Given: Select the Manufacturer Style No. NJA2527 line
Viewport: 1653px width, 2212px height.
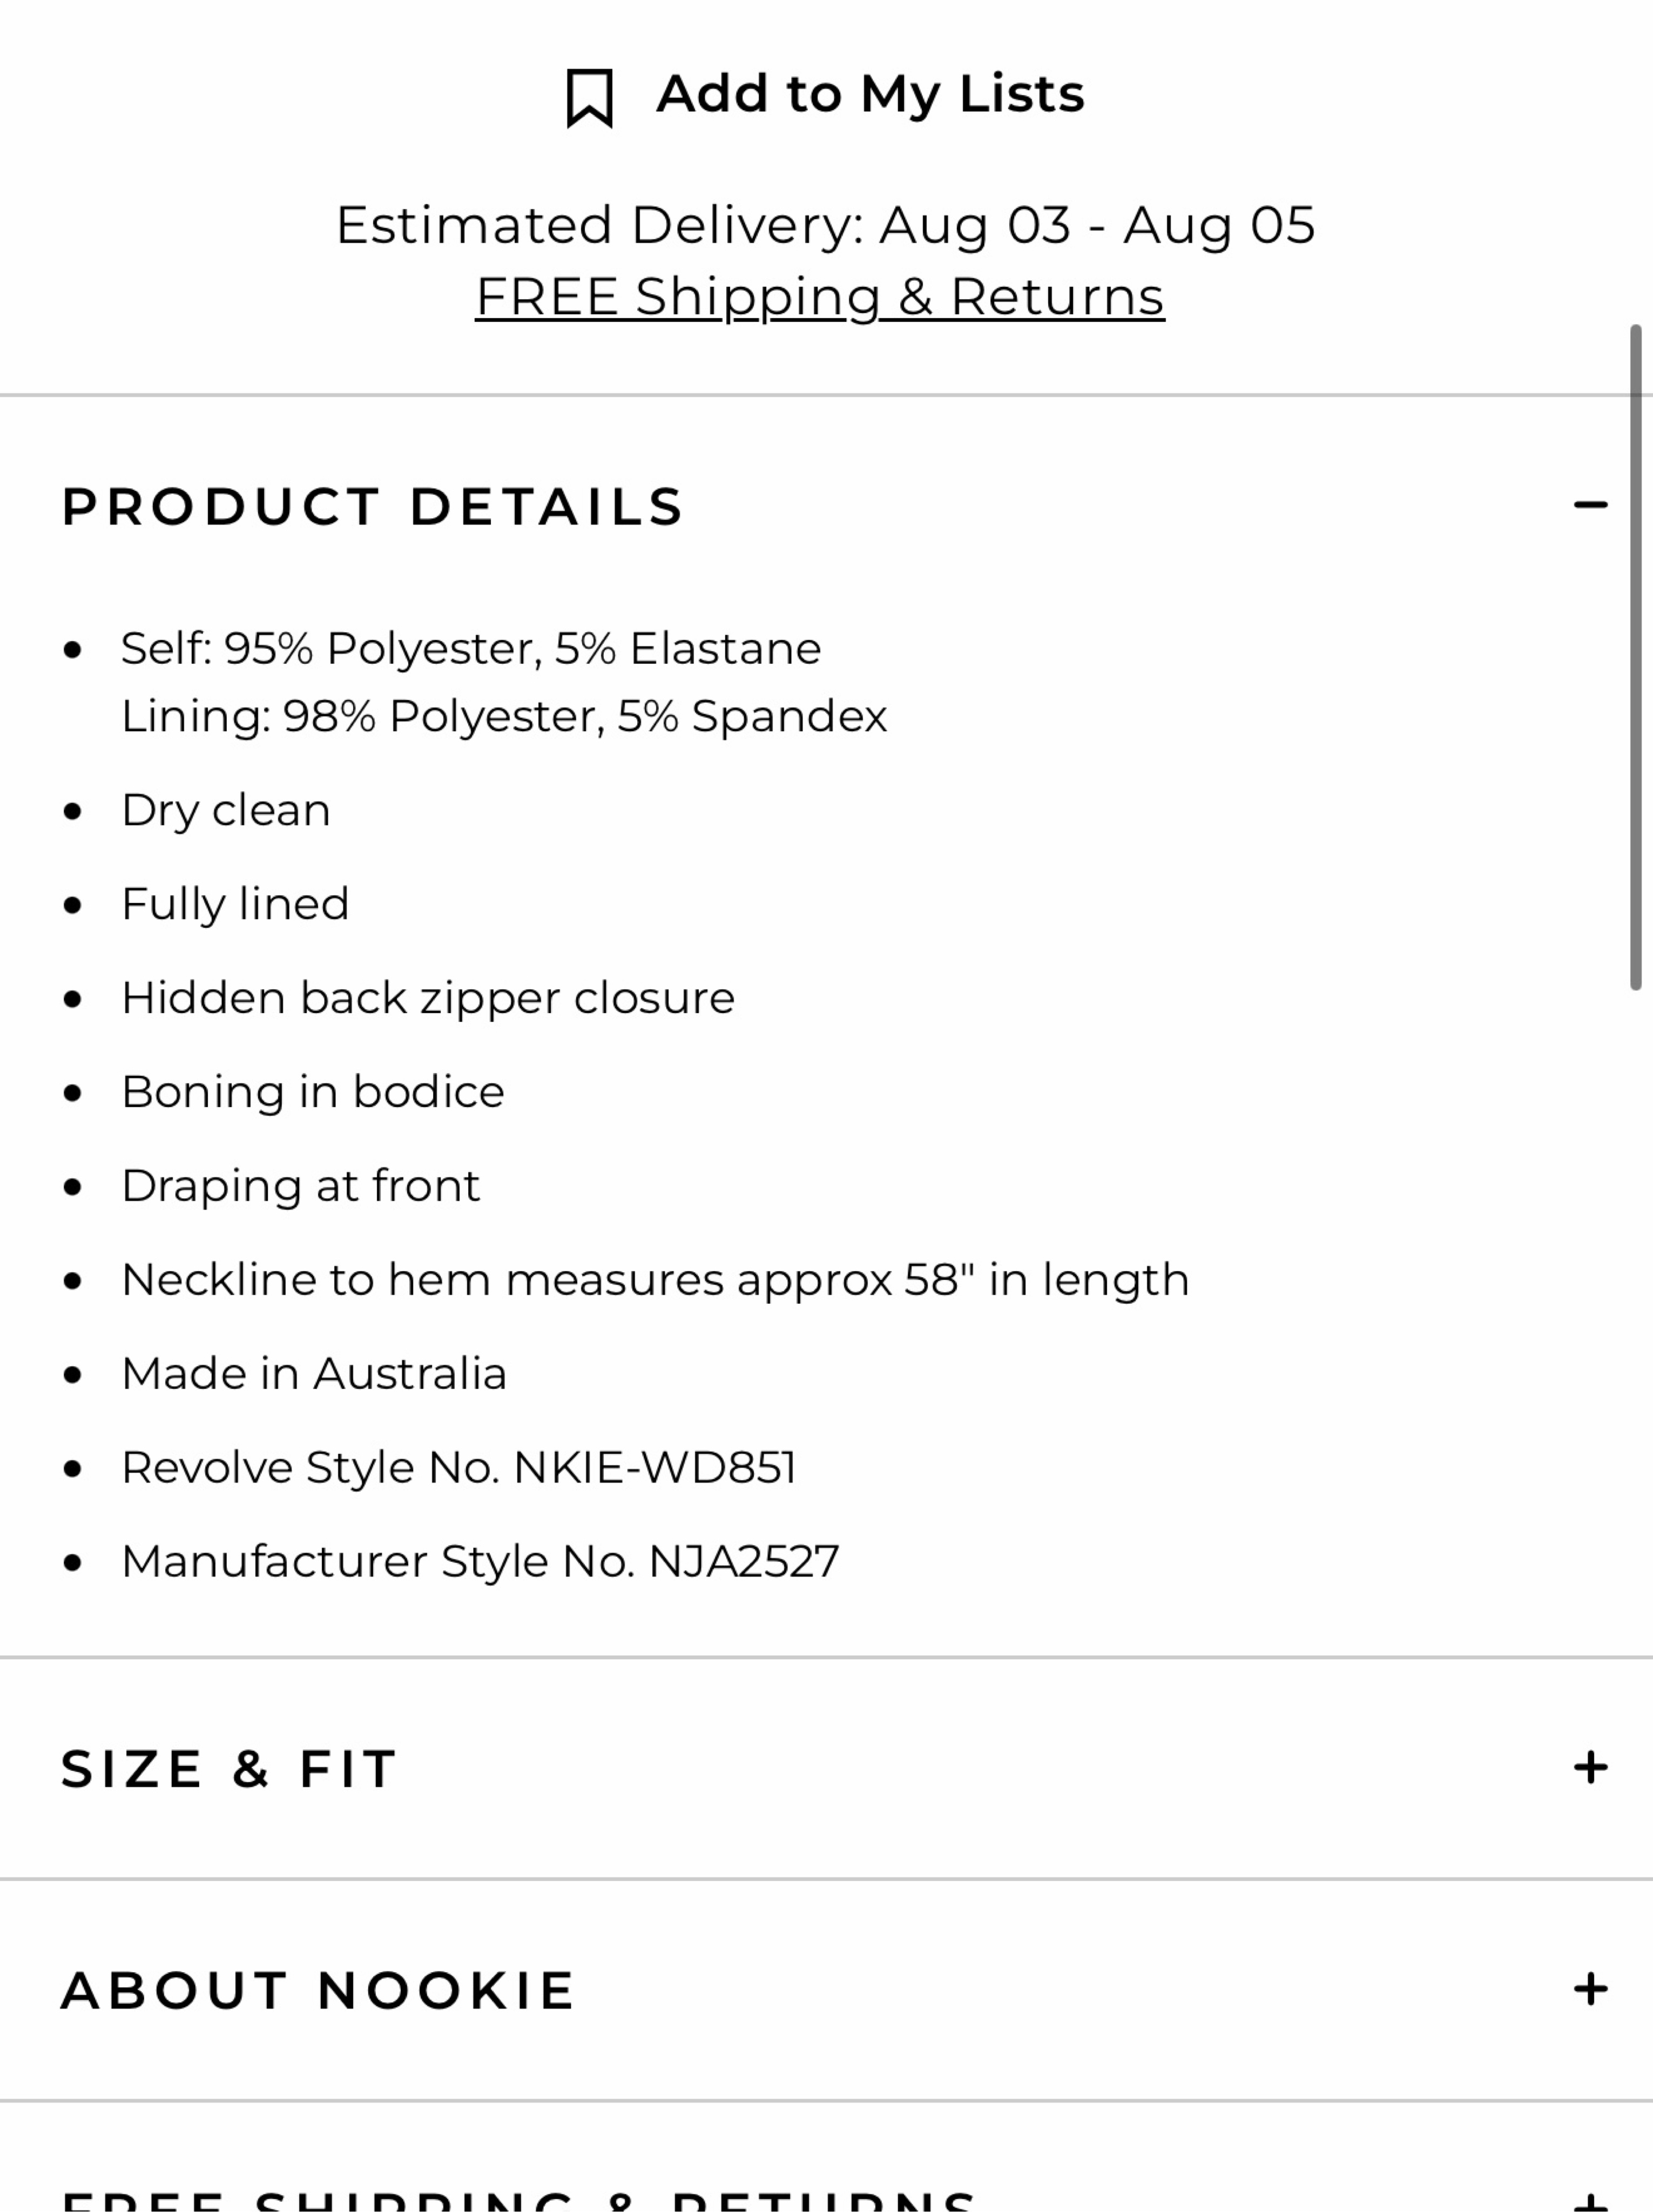Looking at the screenshot, I should [480, 1562].
